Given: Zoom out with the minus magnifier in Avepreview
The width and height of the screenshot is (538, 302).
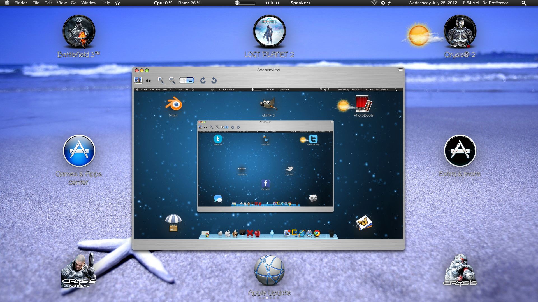Looking at the screenshot, I should coord(172,81).
